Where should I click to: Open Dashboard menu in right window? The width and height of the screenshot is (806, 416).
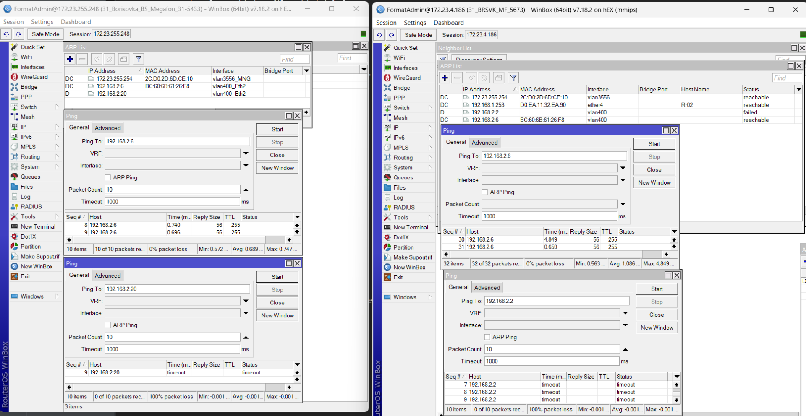point(449,23)
